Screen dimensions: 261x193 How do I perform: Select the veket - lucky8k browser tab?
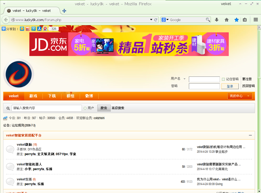click(32, 11)
